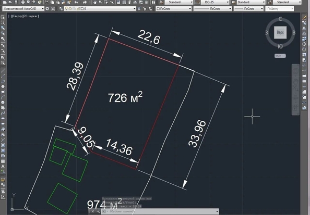
Task: Click the Zoom In (plus magnifier) icon
Action: point(3,46)
